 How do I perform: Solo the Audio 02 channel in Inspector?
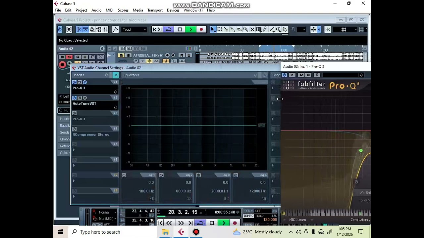click(x=69, y=57)
